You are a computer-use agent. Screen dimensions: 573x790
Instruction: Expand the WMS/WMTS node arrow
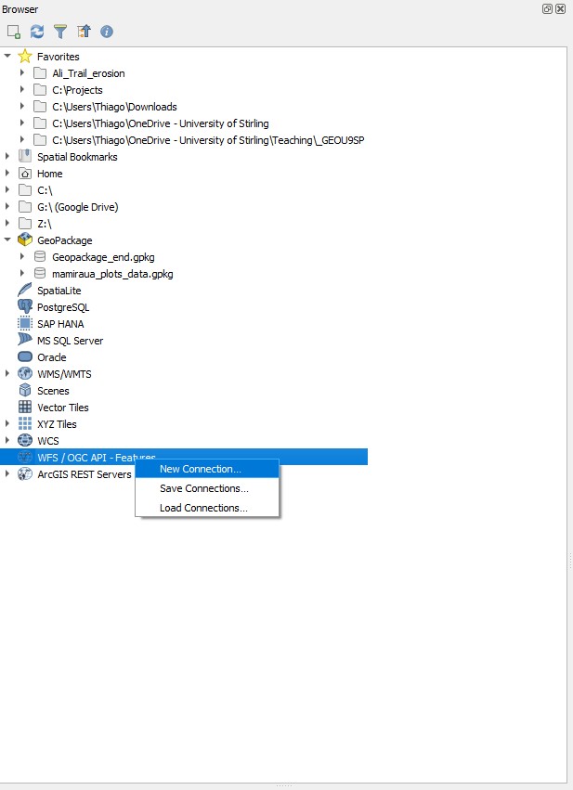click(x=7, y=373)
